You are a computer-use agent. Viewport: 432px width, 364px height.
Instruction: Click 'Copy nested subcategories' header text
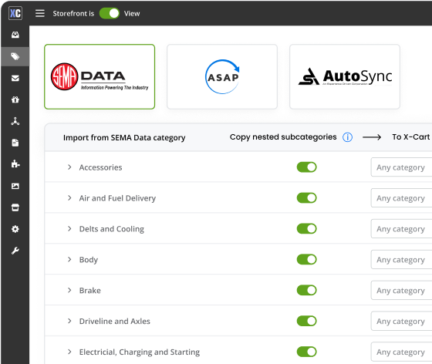tap(283, 136)
